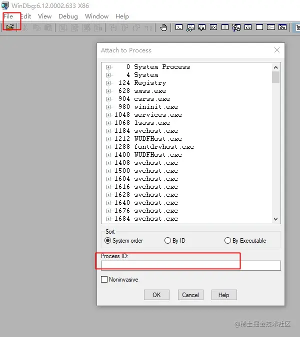Expand the 1212 WUDFHost.exe node
Screen dimensions: 300x337
108,139
